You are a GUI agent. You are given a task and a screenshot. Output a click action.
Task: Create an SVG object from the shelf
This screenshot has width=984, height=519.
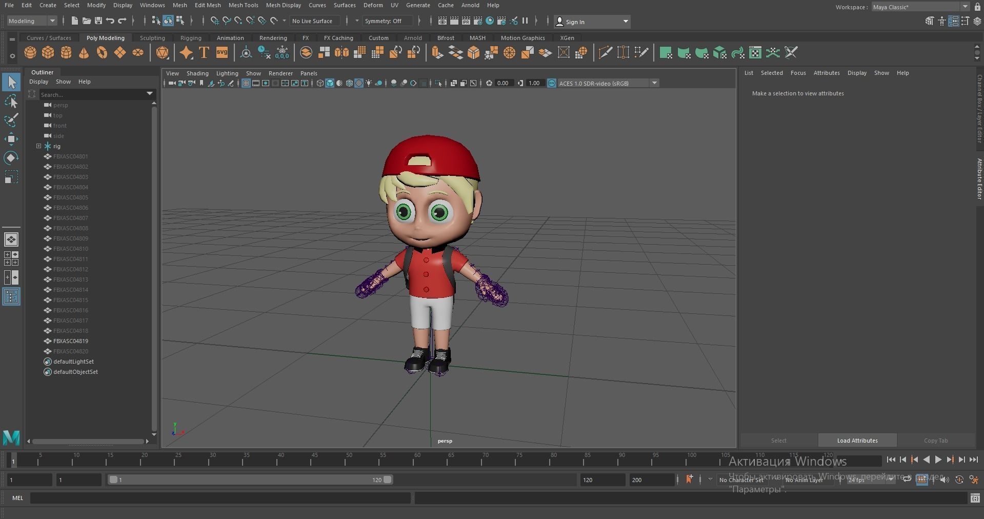pos(222,53)
